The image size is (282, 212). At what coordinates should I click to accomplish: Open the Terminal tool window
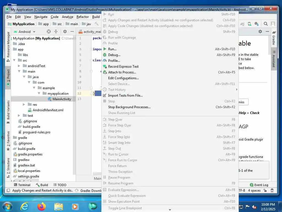[22, 185]
